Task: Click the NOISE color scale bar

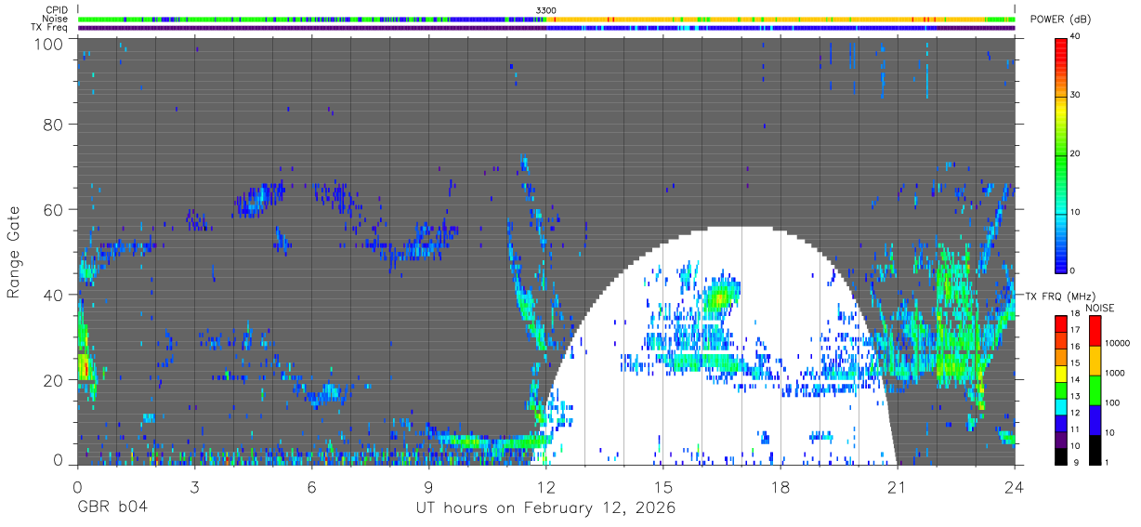Action: 1095,389
